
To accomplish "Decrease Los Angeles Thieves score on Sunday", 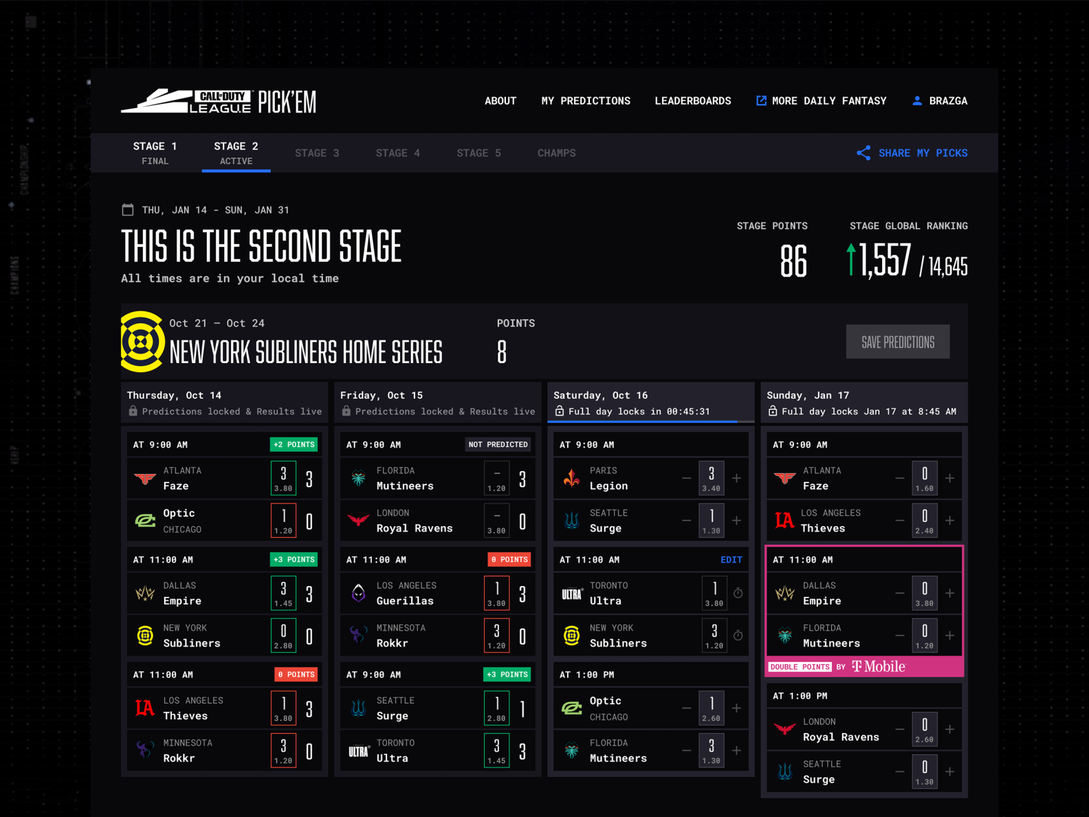I will tap(899, 521).
